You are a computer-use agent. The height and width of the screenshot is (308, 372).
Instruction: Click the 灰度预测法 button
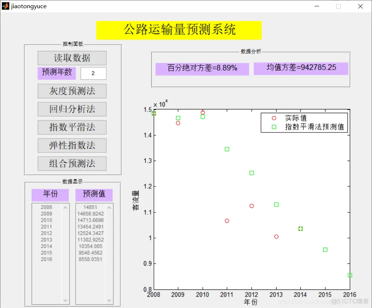point(72,91)
